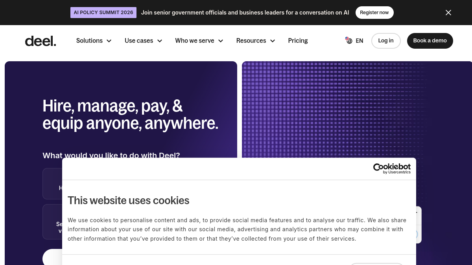Click the Cookiebot by Usercentrics logo

(392, 169)
